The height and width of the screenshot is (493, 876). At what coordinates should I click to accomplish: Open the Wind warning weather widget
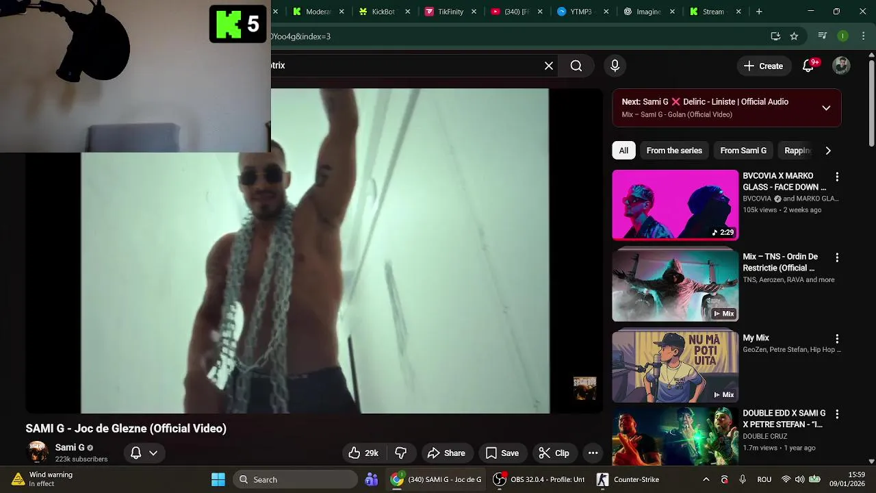[x=42, y=479]
